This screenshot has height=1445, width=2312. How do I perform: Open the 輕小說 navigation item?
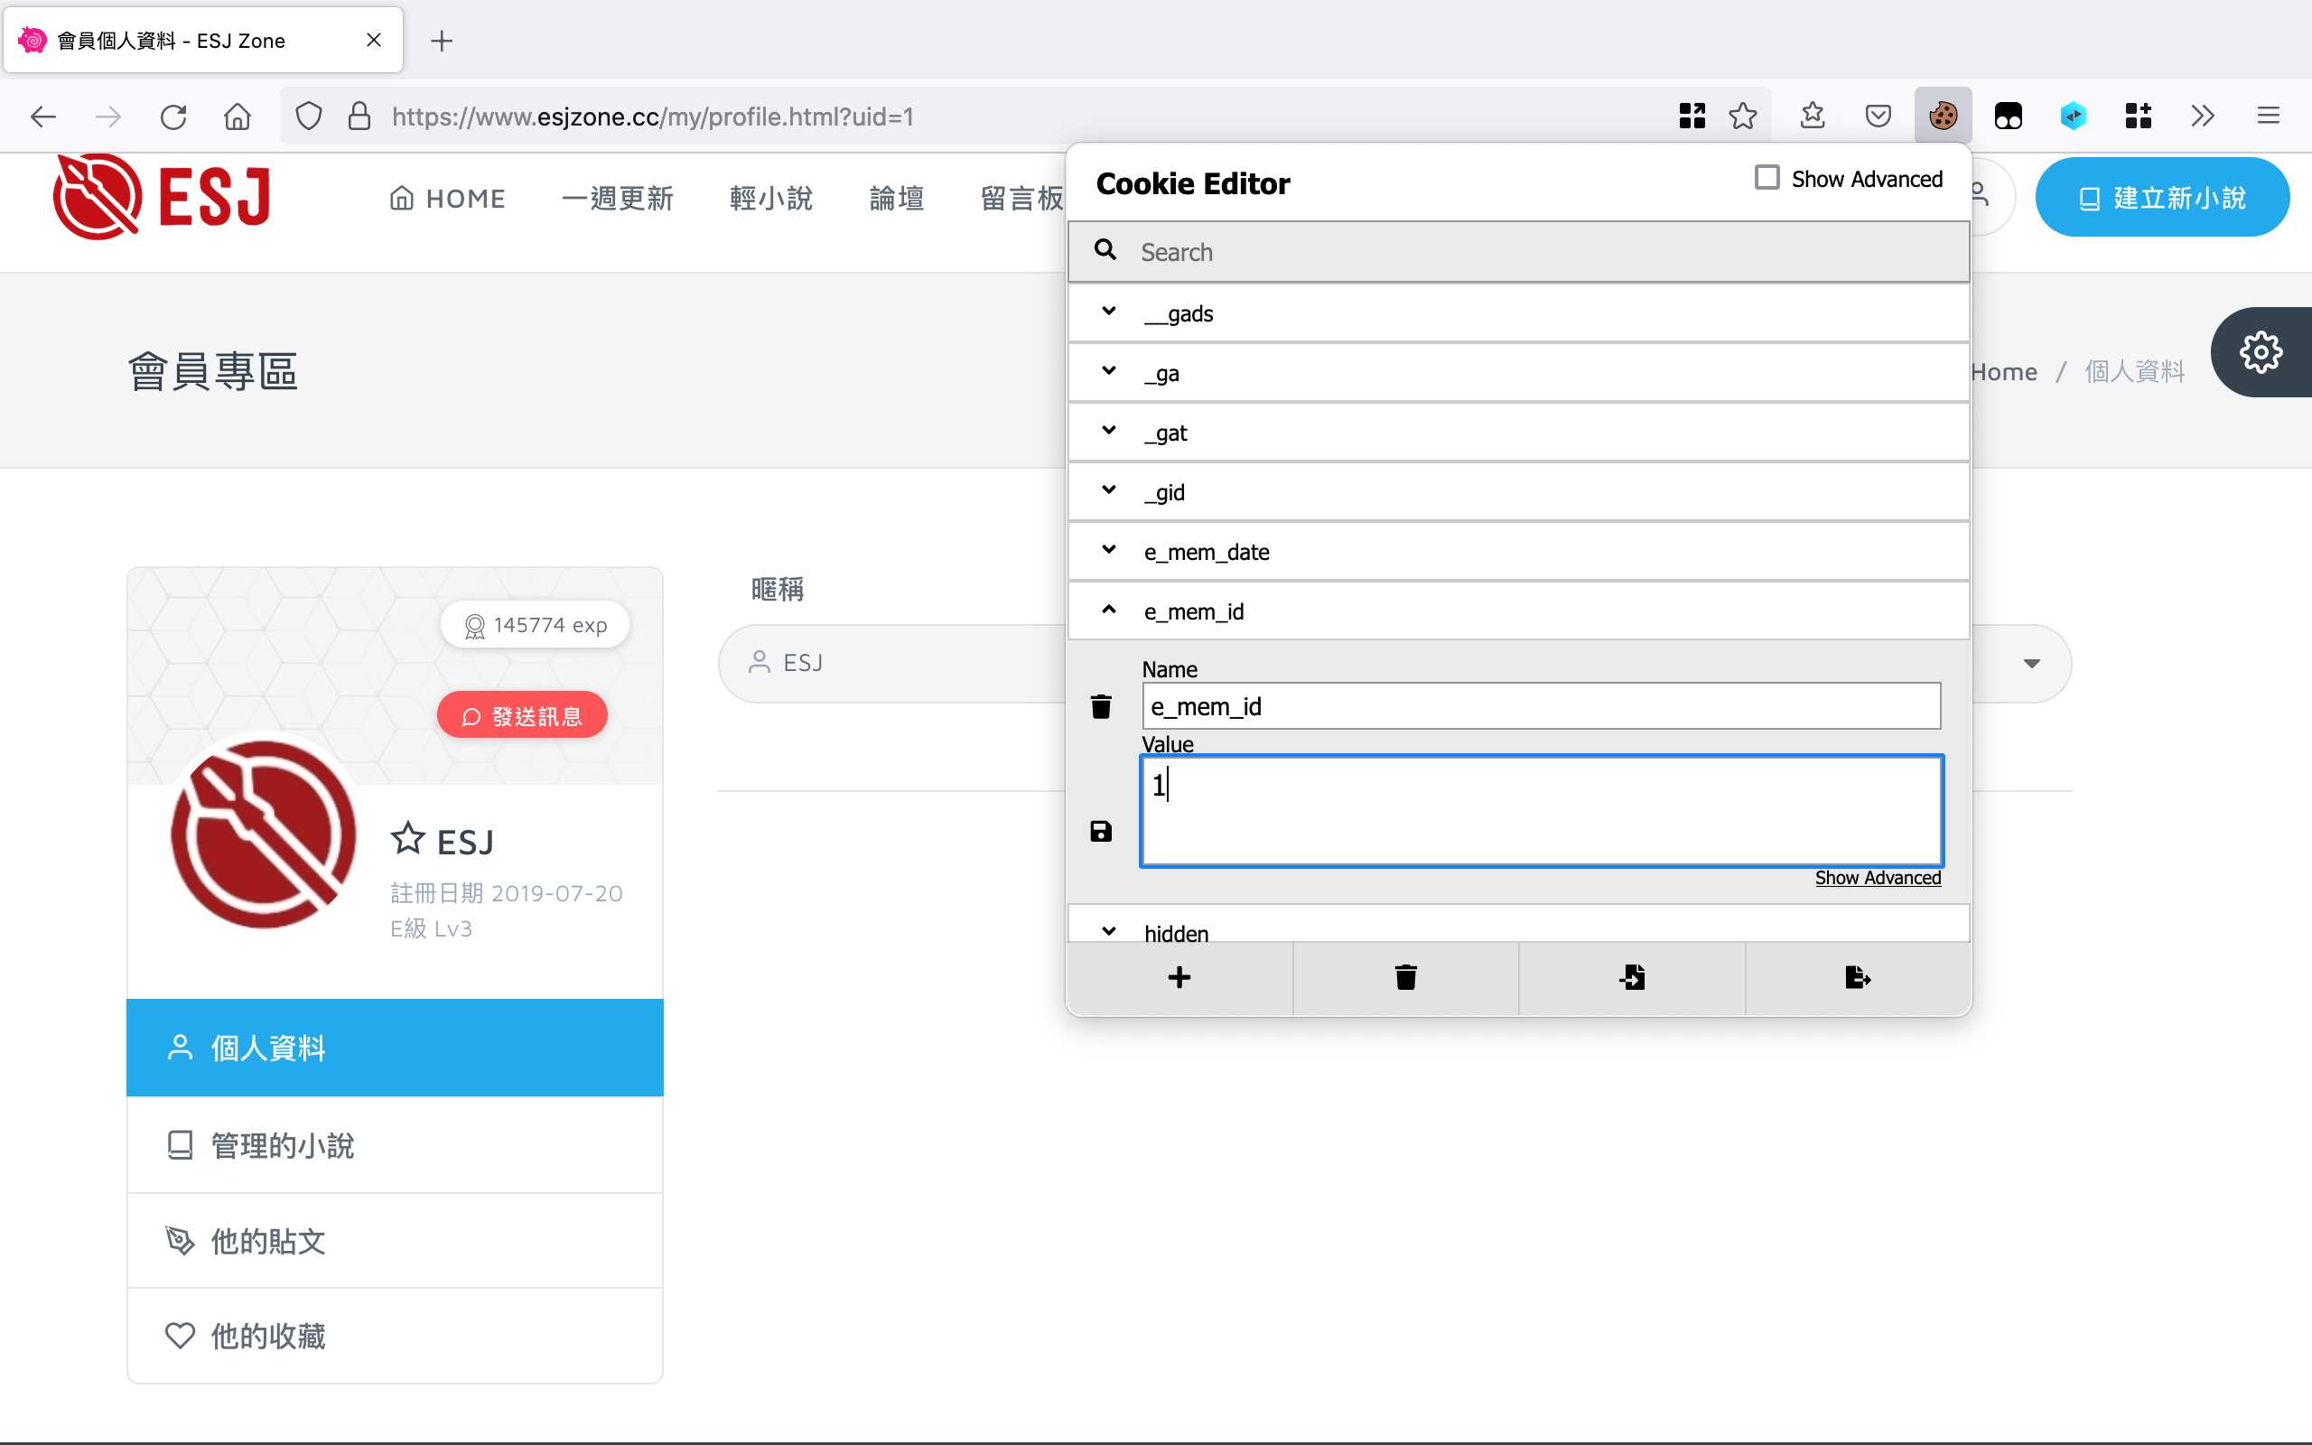771,198
